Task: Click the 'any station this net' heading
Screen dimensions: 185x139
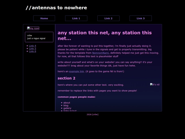Action: pos(104,35)
